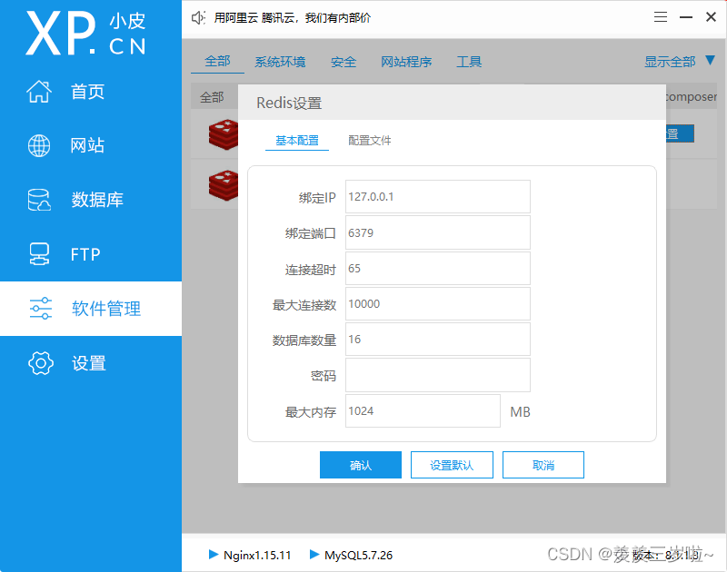This screenshot has height=572, width=727.
Task: Switch to the 工具 tab
Action: coord(469,62)
